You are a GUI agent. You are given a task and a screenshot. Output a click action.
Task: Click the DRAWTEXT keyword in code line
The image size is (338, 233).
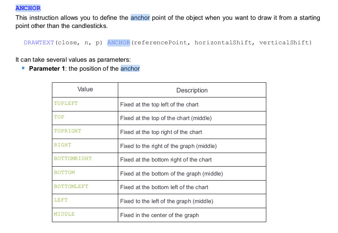[39, 42]
